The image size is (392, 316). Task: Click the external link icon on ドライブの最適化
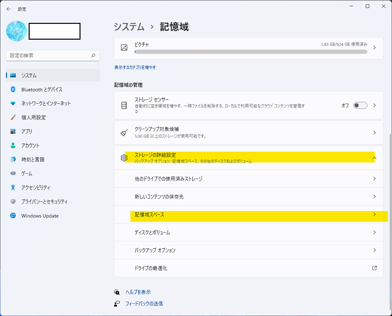[375, 268]
